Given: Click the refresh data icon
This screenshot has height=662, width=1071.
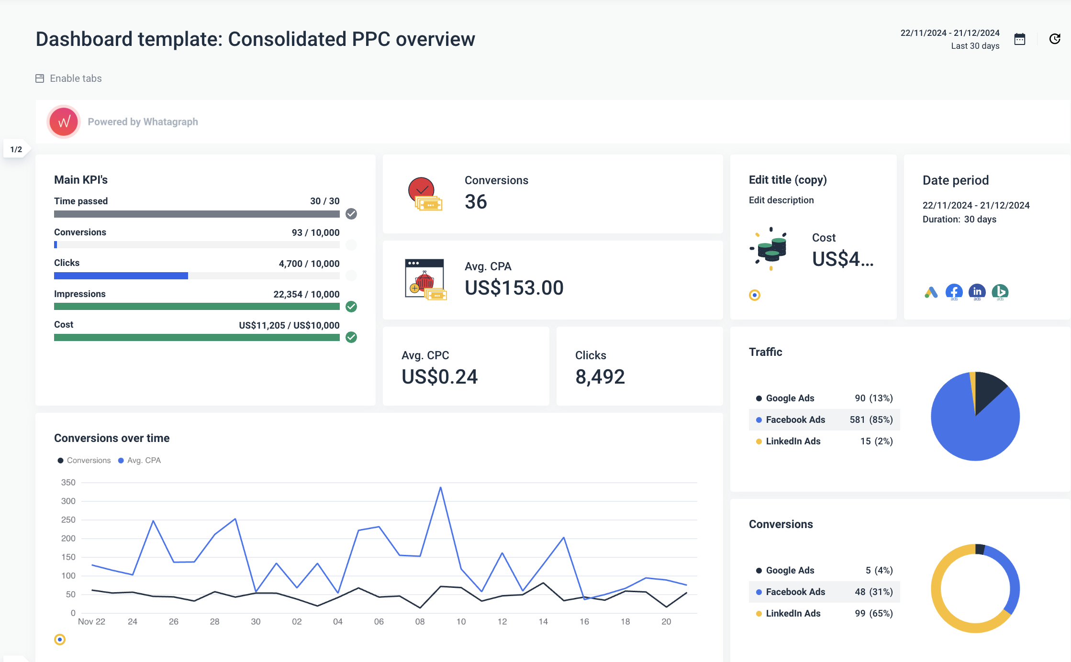Looking at the screenshot, I should [x=1055, y=39].
